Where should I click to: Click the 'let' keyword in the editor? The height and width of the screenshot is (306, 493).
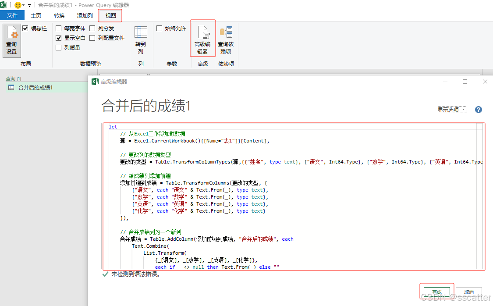113,127
